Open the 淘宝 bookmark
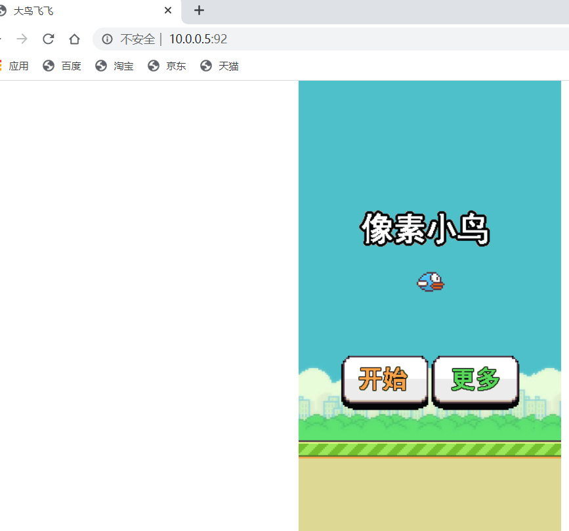The image size is (569, 531). [x=115, y=66]
